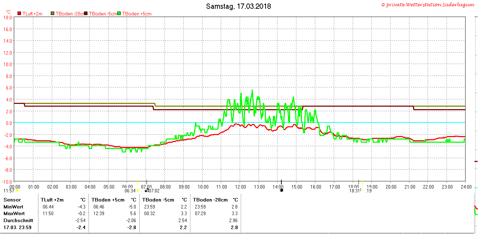Click the yellow sunrise icon next to 06:34

pyautogui.click(x=138, y=191)
